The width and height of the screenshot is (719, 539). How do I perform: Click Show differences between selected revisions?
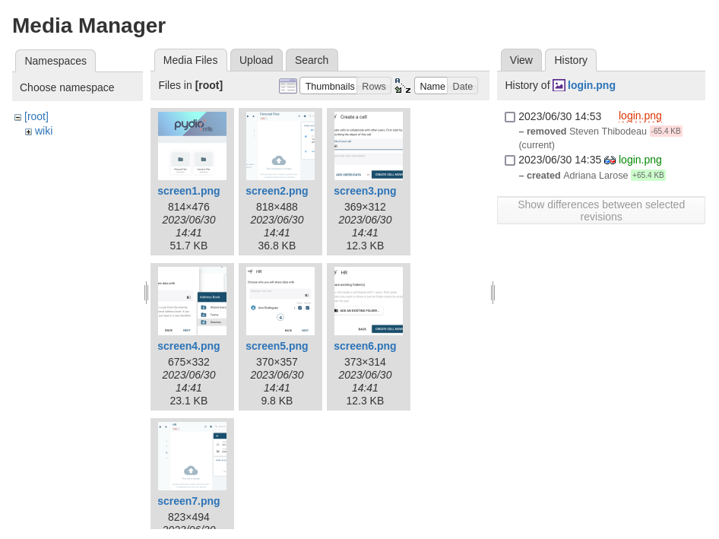click(x=600, y=211)
